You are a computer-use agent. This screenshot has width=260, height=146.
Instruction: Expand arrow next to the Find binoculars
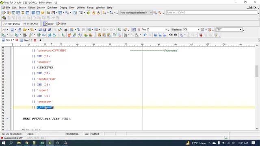coord(129,35)
